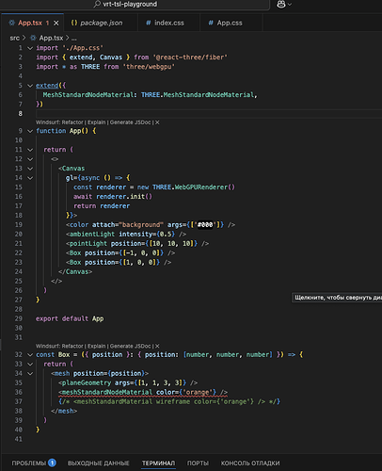This screenshot has width=382, height=471.
Task: Click the problems count badge
Action: coord(52,463)
